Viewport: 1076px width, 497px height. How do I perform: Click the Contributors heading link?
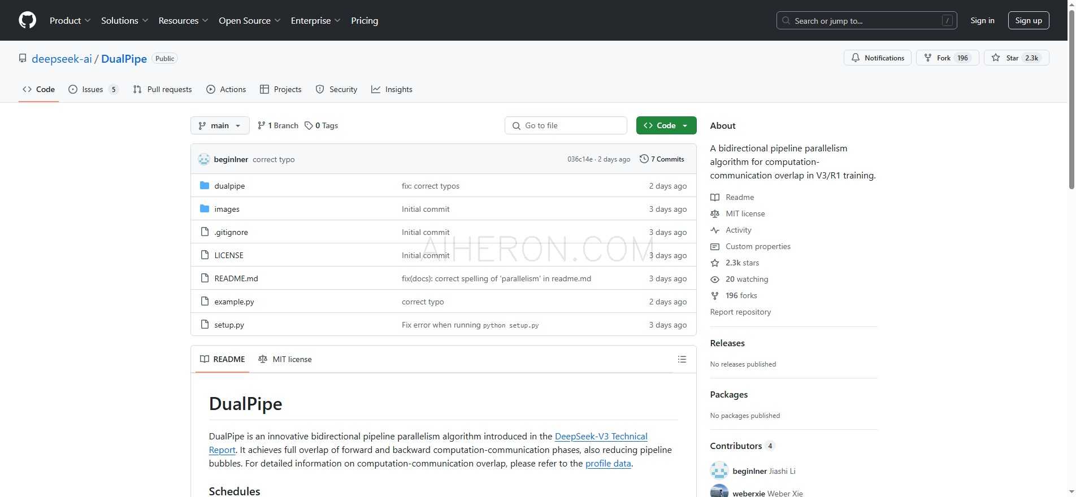(736, 446)
